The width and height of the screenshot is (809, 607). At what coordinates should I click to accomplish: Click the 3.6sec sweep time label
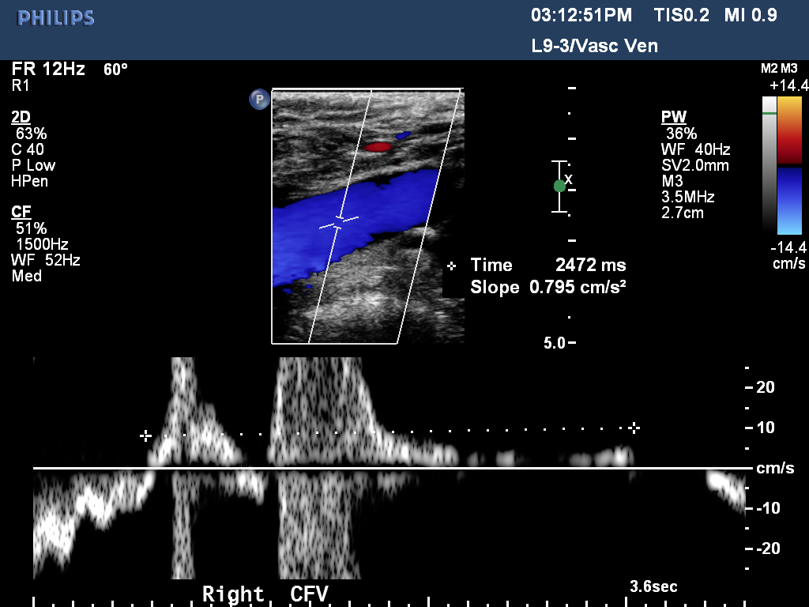click(653, 587)
